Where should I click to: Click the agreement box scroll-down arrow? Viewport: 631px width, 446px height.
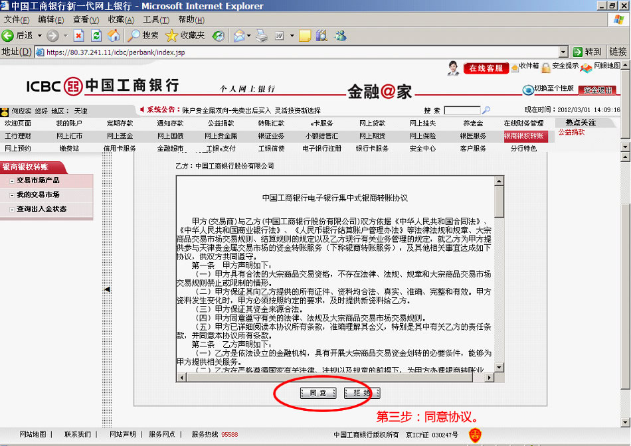(x=499, y=367)
